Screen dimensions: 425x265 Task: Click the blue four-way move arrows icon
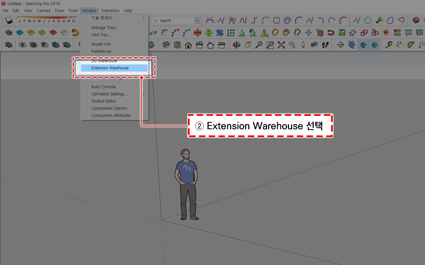coord(308,33)
